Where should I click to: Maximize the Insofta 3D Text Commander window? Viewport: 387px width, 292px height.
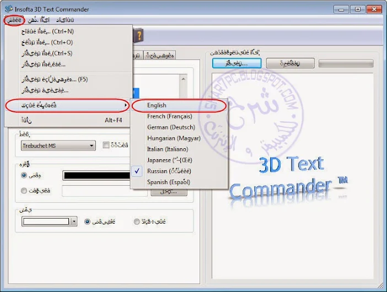coord(357,9)
